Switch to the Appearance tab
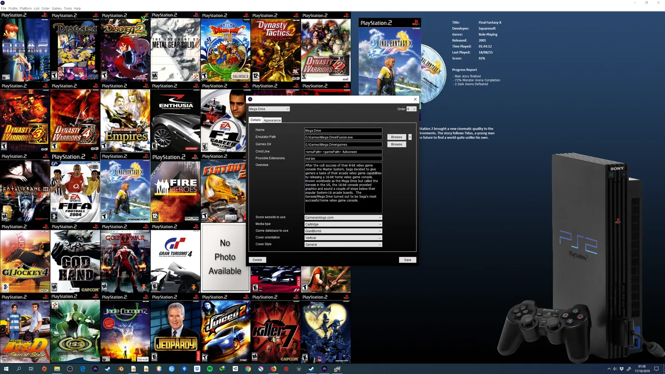665x374 pixels. click(272, 120)
